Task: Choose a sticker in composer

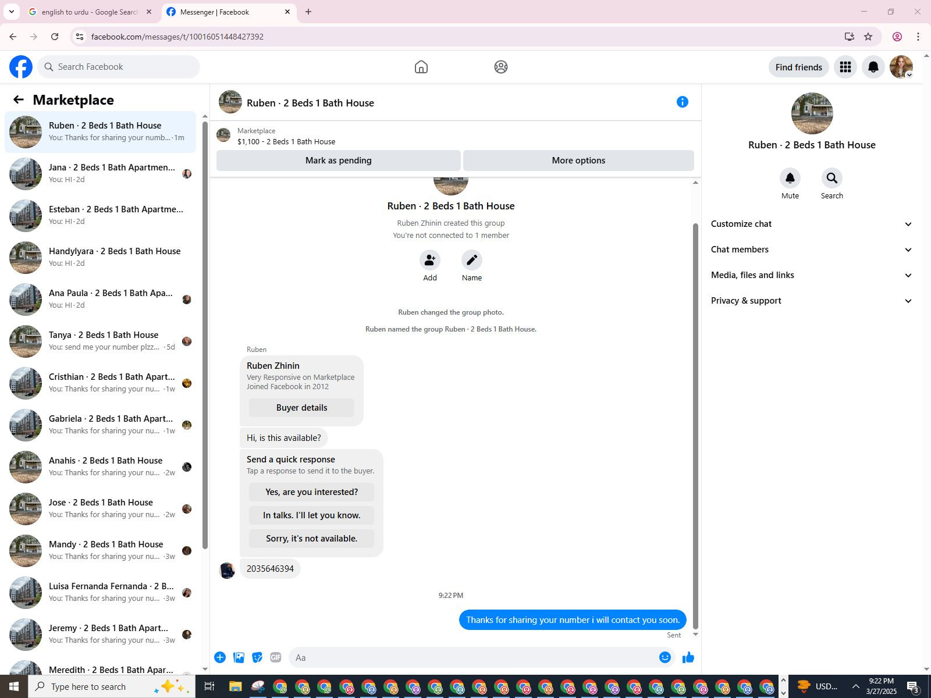Action: point(257,657)
